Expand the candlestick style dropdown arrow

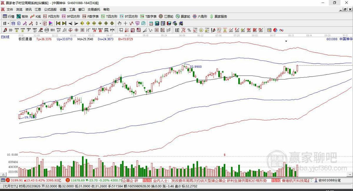[40, 23]
